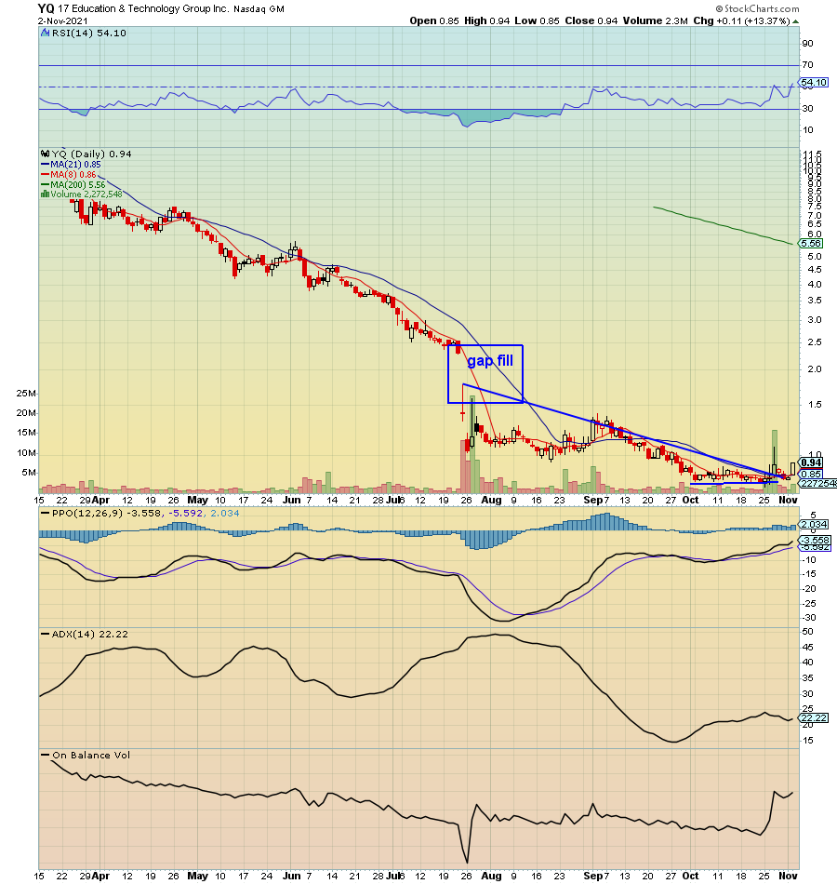This screenshot has height=884, width=837.
Task: Click the ADX(14) 22.22 legend label
Action: (x=89, y=635)
